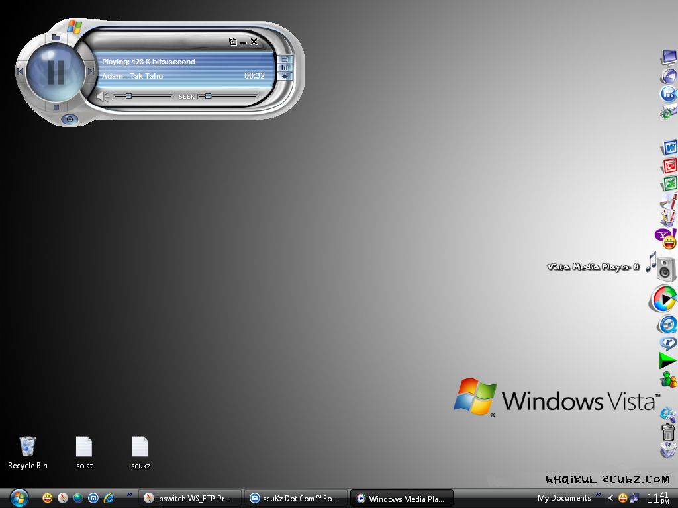Launch PowerPoint from the side dock
This screenshot has height=508, width=678.
coord(669,166)
